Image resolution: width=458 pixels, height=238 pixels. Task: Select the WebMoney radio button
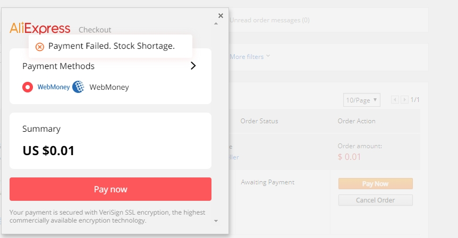(x=28, y=87)
